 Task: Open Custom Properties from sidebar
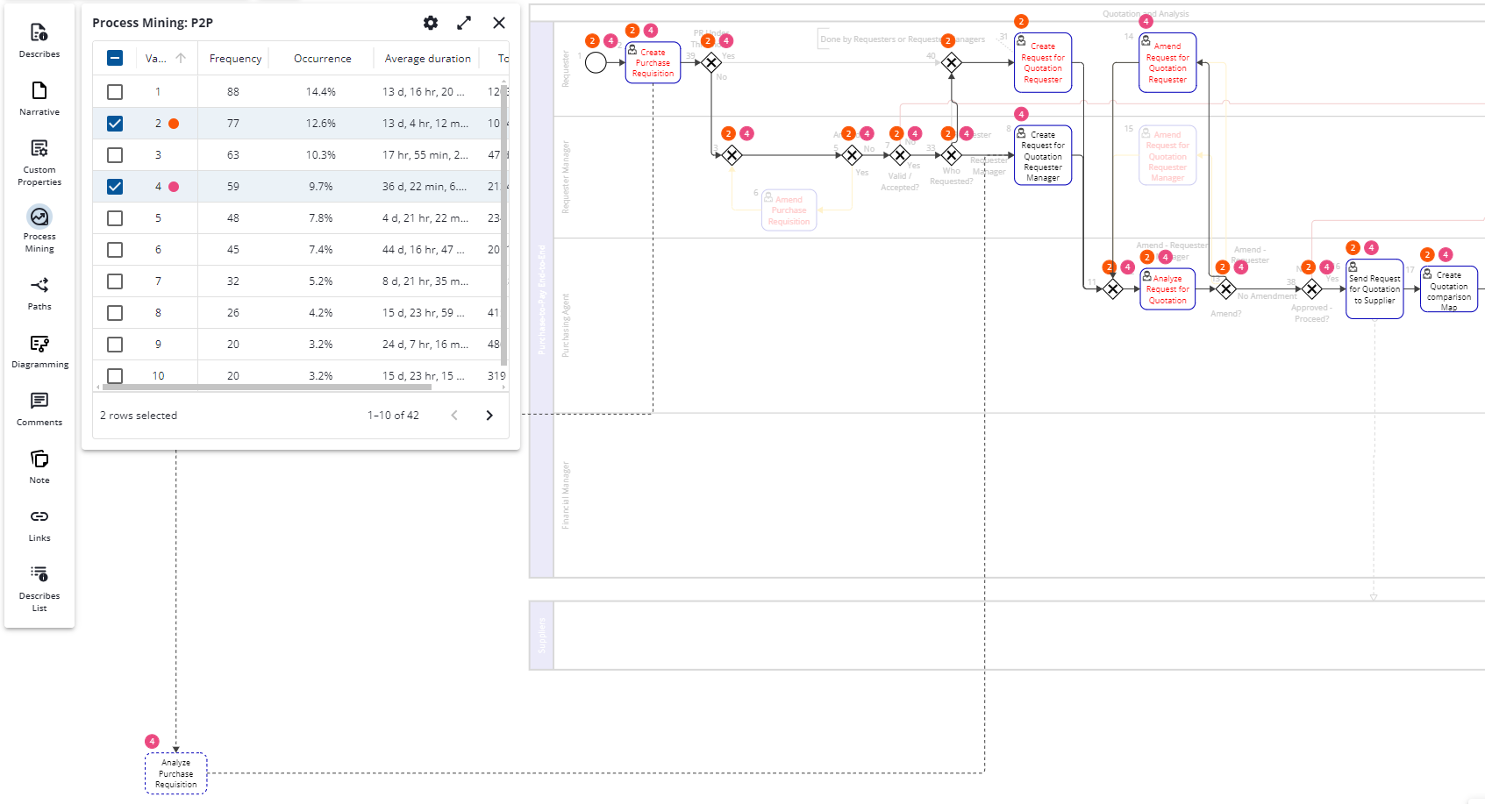coord(39,162)
